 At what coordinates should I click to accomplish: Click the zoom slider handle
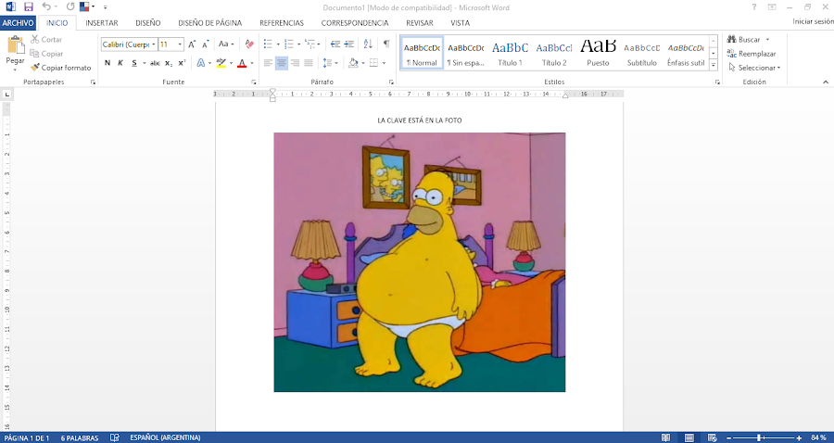[759, 437]
